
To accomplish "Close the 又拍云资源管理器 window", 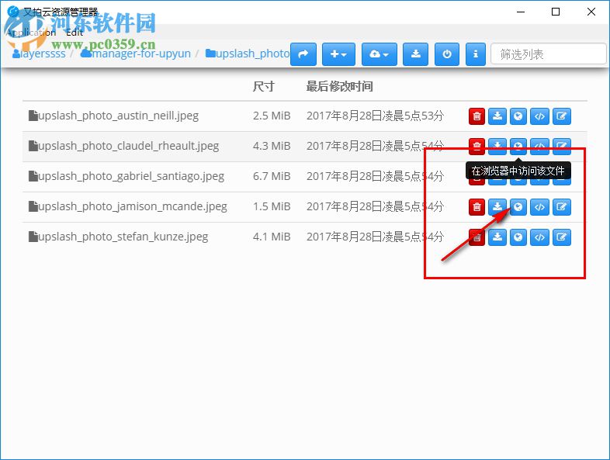I will [591, 12].
